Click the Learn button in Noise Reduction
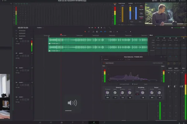The height and width of the screenshot is (124, 187). pos(146,84)
